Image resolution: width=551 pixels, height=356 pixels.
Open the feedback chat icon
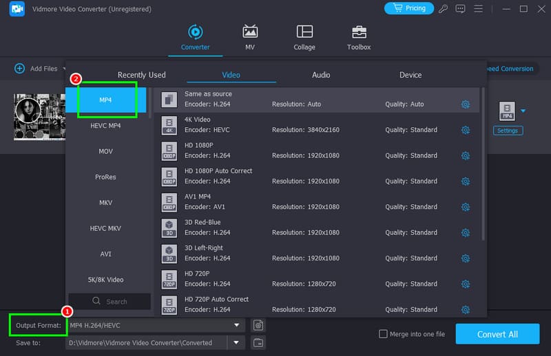[x=460, y=8]
